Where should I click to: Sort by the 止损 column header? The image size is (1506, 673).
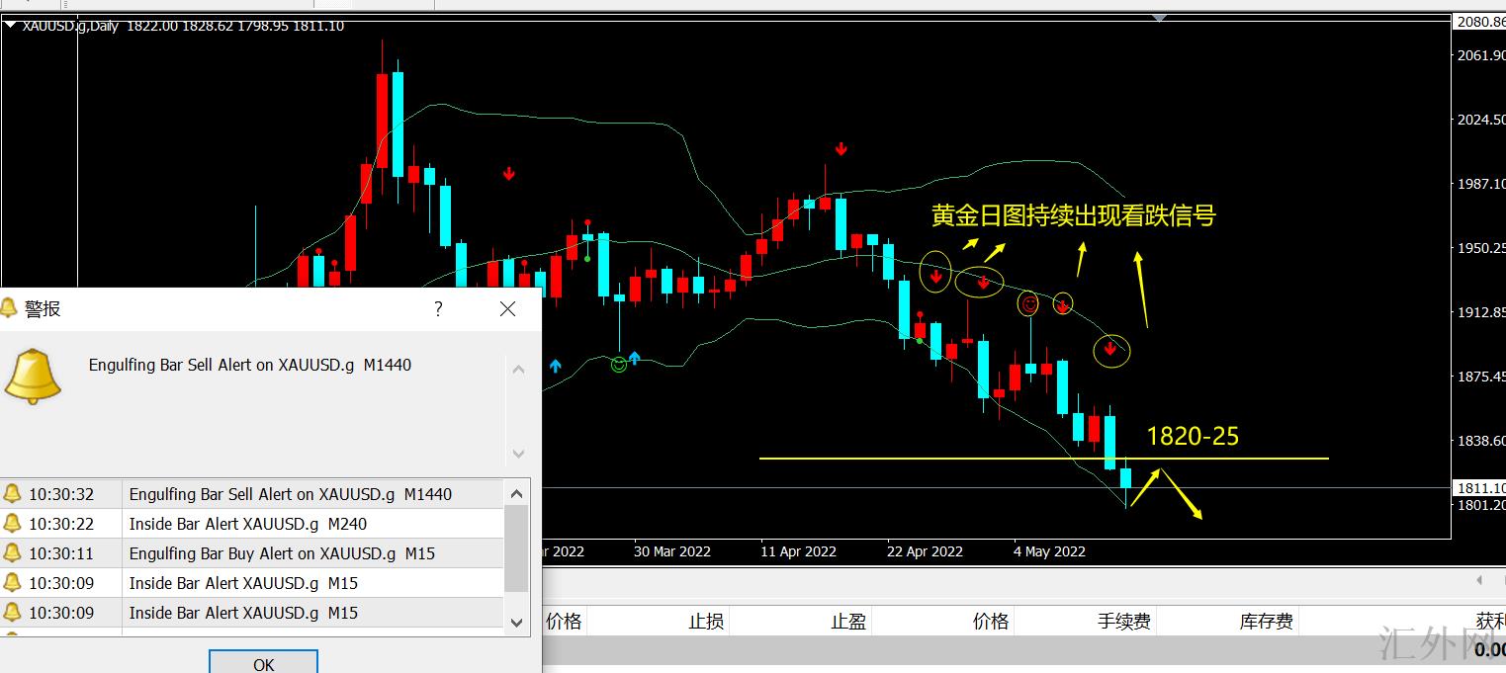tap(706, 622)
